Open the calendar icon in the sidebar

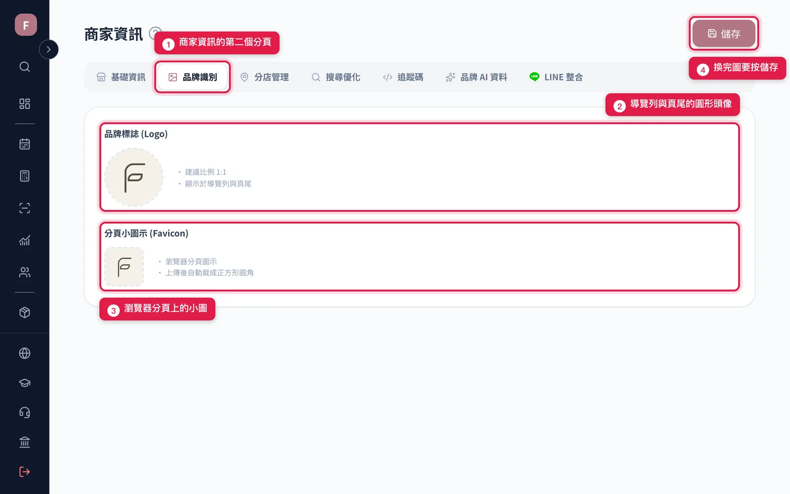[25, 144]
